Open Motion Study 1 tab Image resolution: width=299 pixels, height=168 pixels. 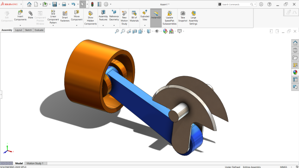[x=35, y=163]
